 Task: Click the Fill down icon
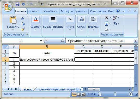click(106, 24)
